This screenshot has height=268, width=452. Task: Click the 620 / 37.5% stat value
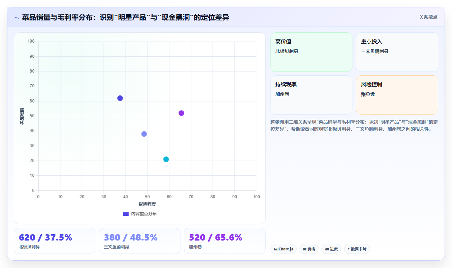point(46,237)
